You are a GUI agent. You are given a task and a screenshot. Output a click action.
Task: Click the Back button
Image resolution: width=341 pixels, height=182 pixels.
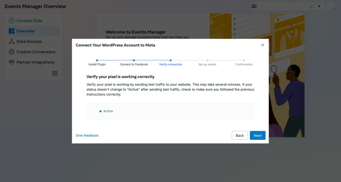(x=240, y=135)
